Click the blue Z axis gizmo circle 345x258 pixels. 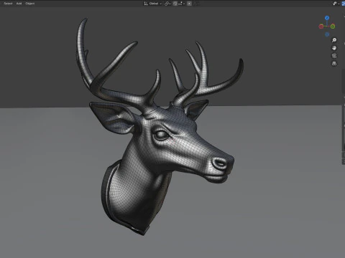[x=327, y=18]
